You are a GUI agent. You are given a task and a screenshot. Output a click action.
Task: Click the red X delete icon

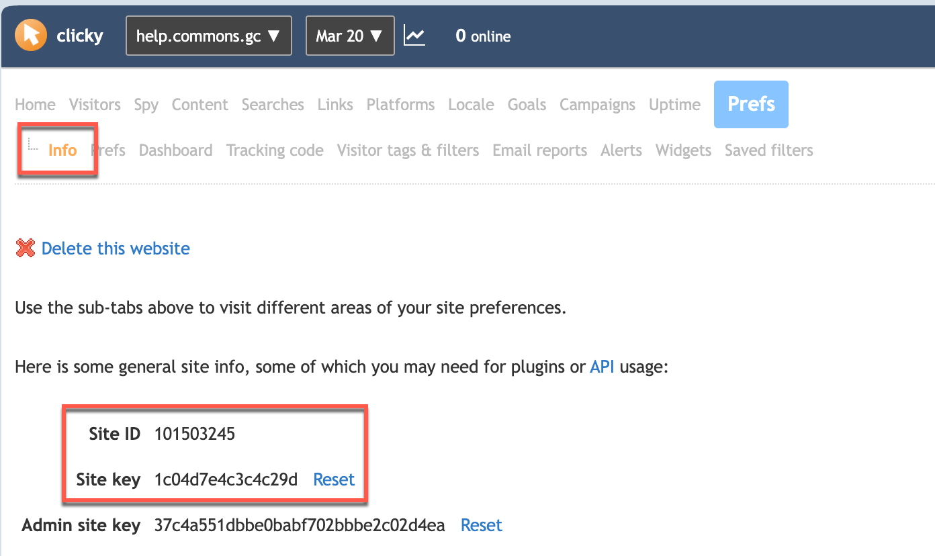[x=25, y=248]
